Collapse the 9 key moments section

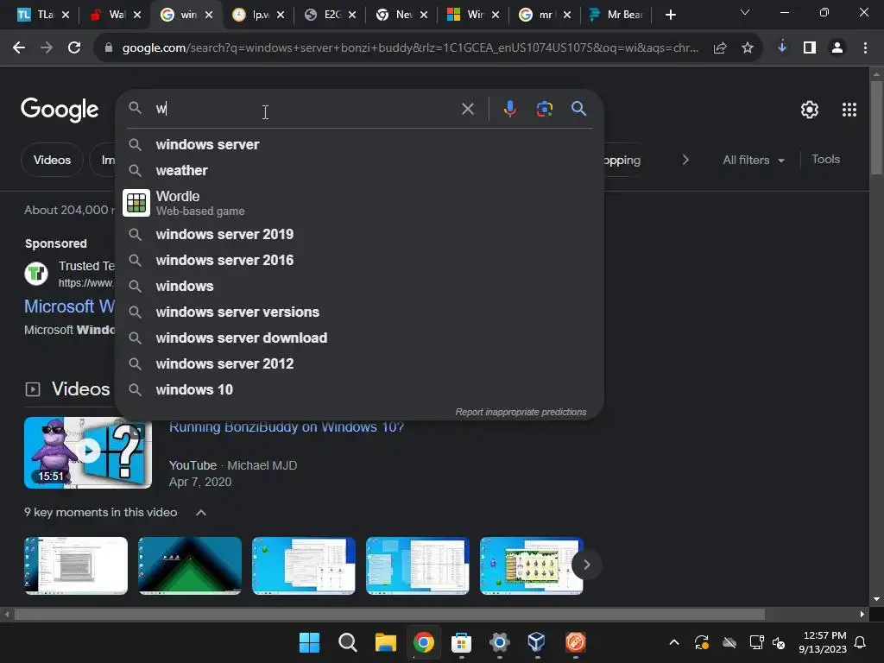(x=200, y=513)
